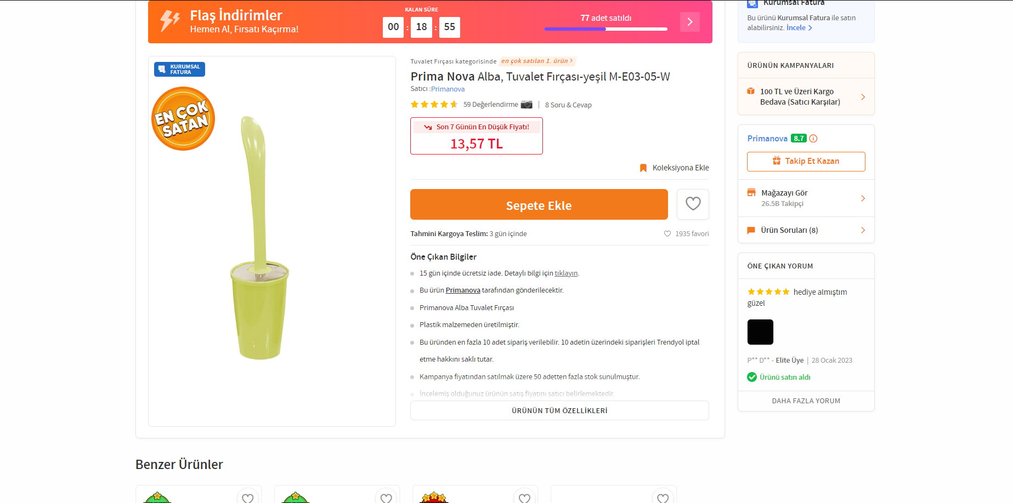The image size is (1013, 503).
Task: Click the Takip Et Kazan button
Action: (806, 161)
